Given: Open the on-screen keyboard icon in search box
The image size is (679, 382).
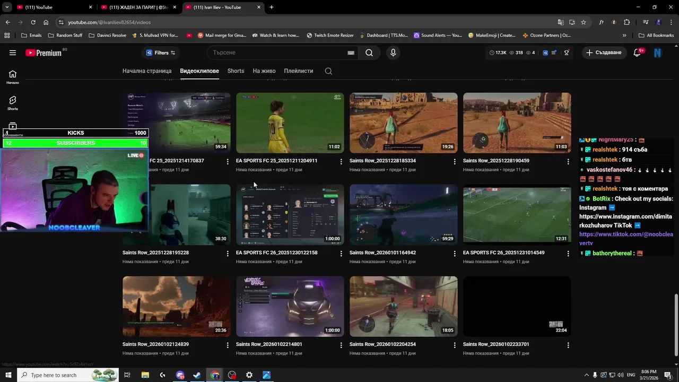Looking at the screenshot, I should pyautogui.click(x=351, y=53).
